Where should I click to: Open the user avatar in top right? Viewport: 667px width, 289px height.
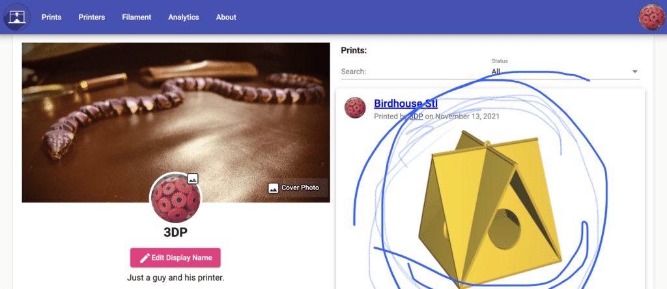pyautogui.click(x=651, y=17)
